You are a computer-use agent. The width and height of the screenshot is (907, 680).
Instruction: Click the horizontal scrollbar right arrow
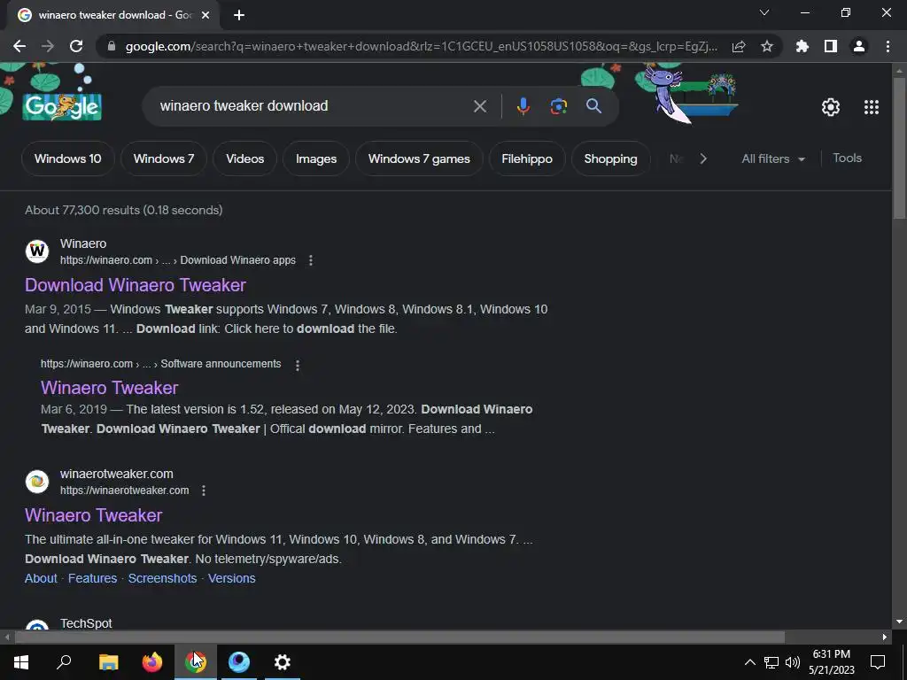(885, 637)
